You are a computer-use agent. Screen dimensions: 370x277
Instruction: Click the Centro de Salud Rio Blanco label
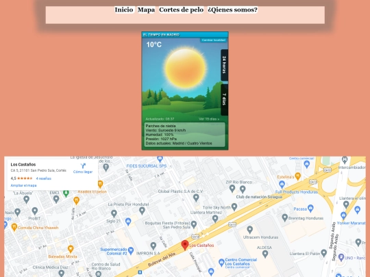click(x=106, y=266)
